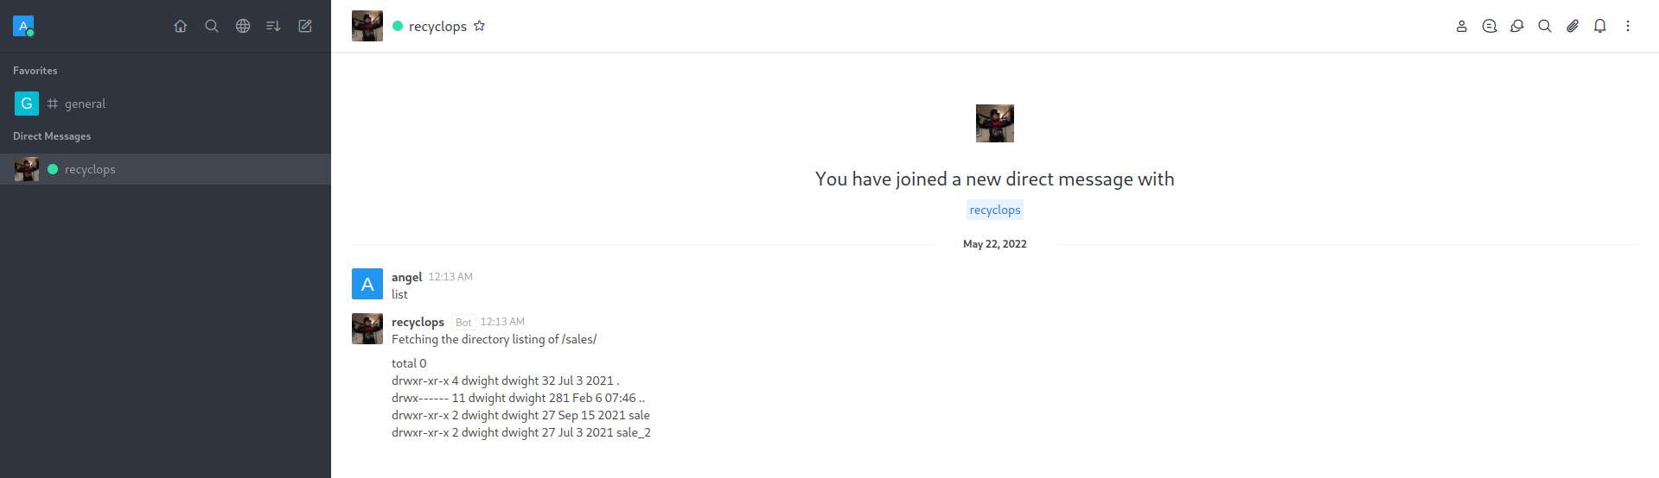Click the recyclops mention link
The image size is (1659, 478).
tap(995, 210)
